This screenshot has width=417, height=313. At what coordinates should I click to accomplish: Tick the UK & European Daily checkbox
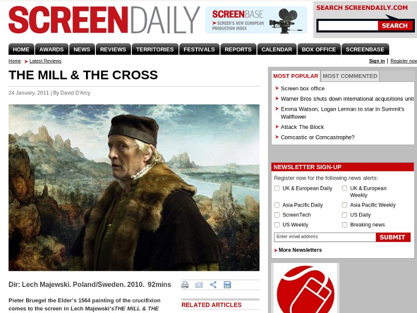tap(277, 188)
